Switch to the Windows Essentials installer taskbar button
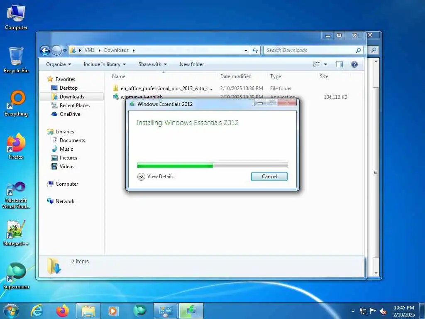 [x=191, y=311]
